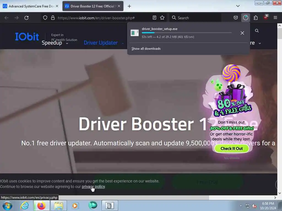282x211 pixels.
Task: Go forward with the forward arrow
Action: pos(17,18)
